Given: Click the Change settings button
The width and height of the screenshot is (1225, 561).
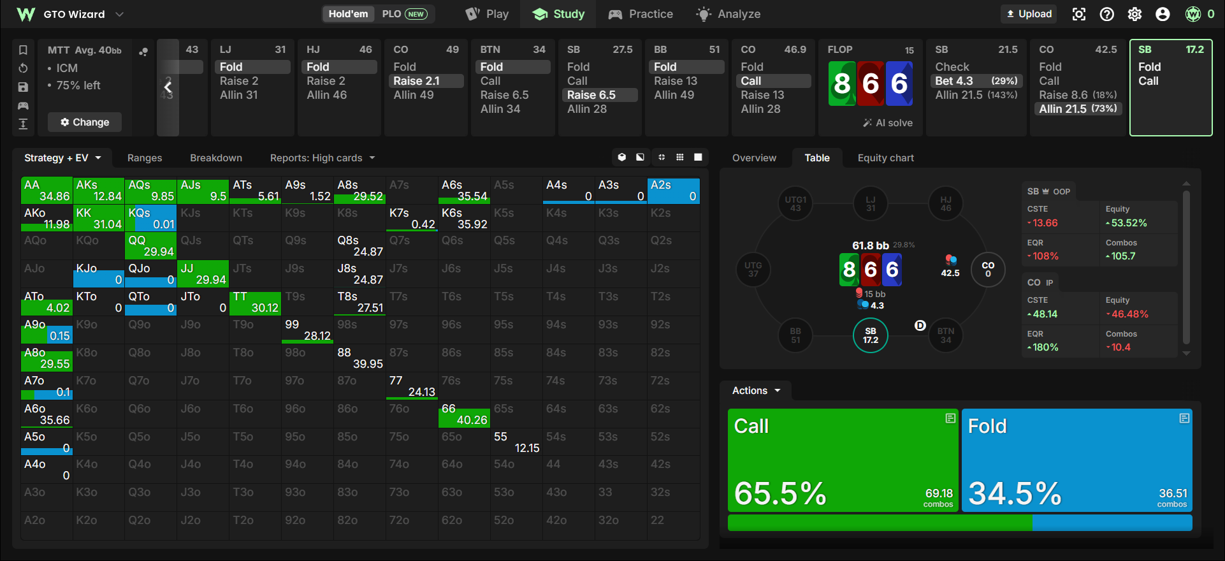Looking at the screenshot, I should pyautogui.click(x=85, y=122).
